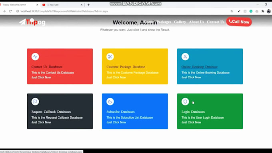
Task: Click text 'This is the Custome Package Database'
Action: click(x=132, y=73)
